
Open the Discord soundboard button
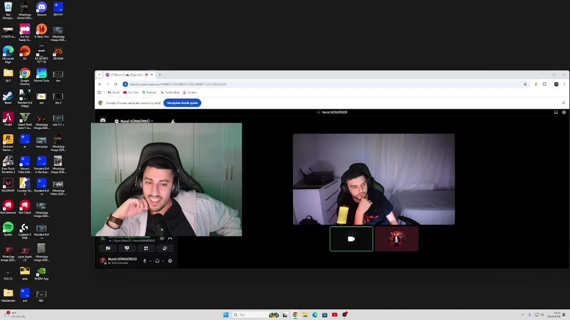[165, 248]
